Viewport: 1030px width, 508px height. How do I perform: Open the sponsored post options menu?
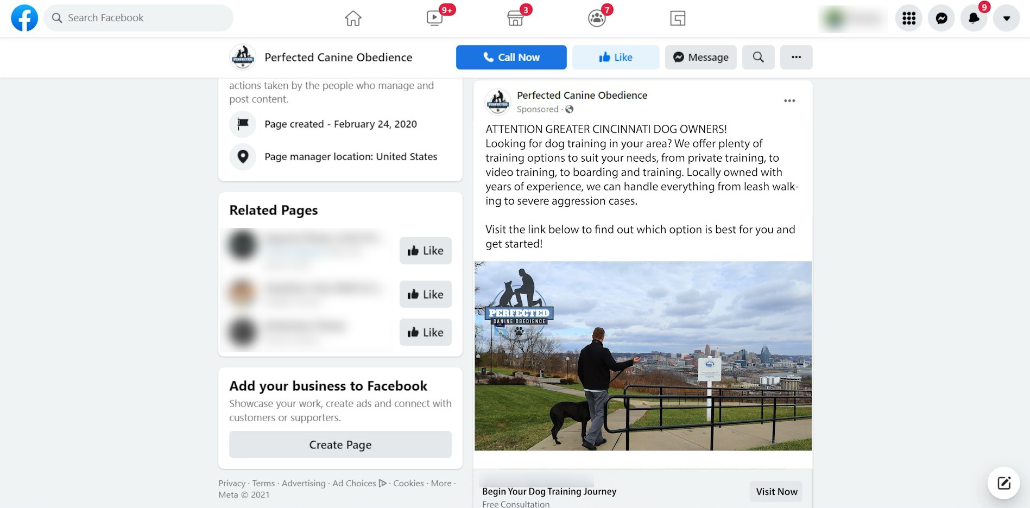coord(789,100)
